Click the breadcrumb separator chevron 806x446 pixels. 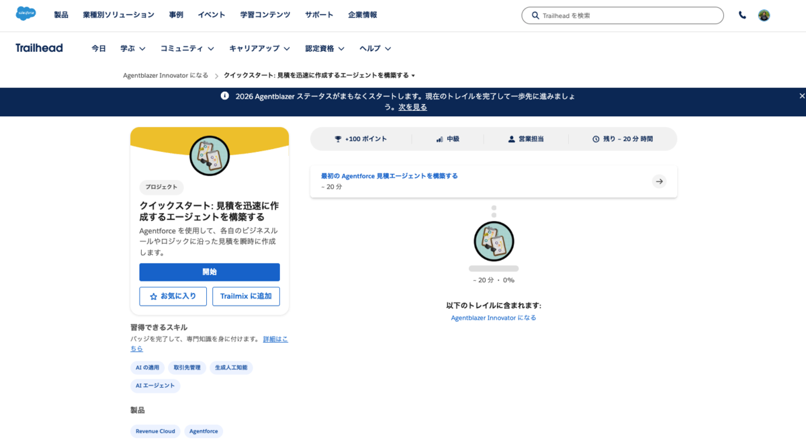(x=216, y=75)
